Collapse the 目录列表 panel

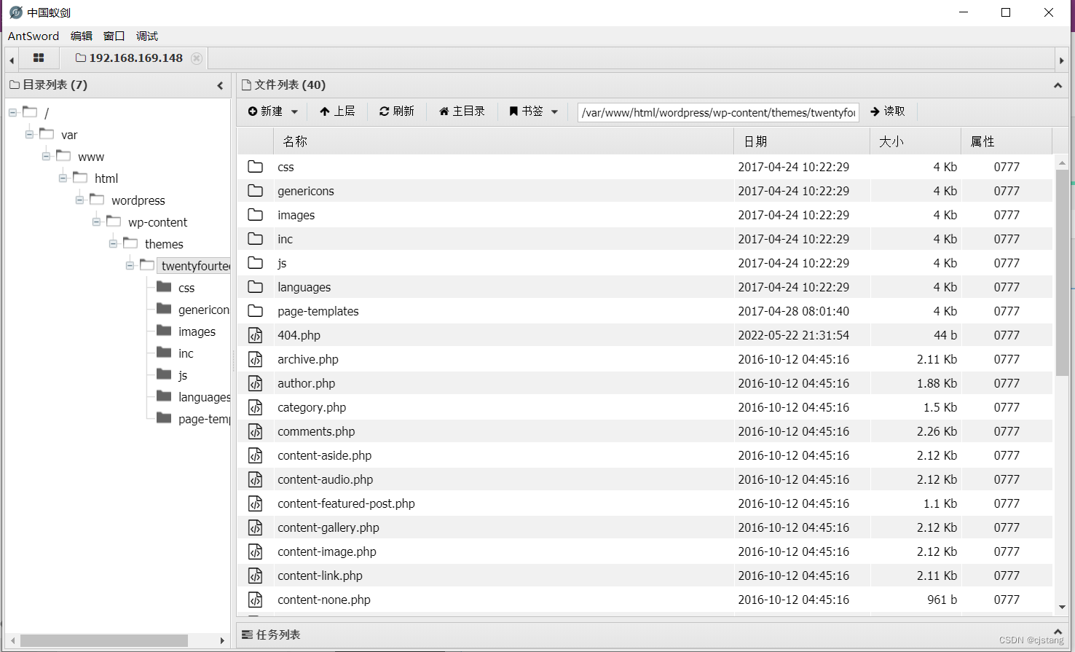[220, 85]
